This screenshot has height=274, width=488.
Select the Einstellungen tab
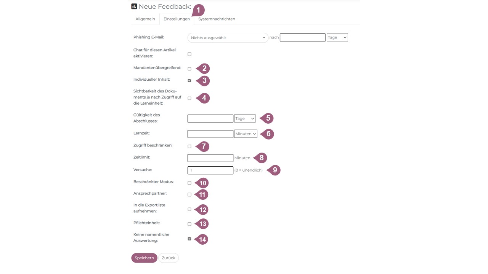[177, 19]
